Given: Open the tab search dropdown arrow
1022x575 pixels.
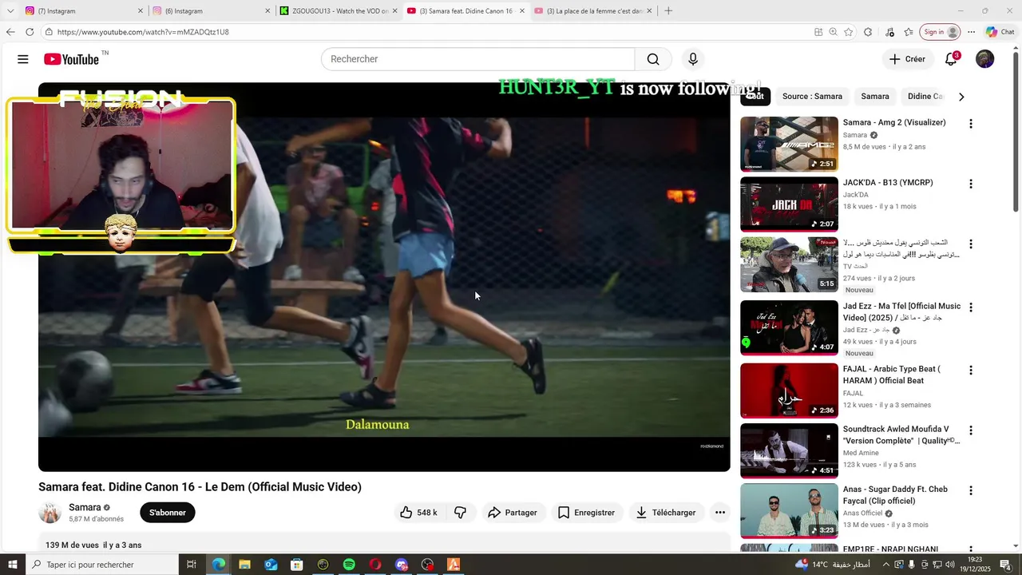Looking at the screenshot, I should [10, 11].
